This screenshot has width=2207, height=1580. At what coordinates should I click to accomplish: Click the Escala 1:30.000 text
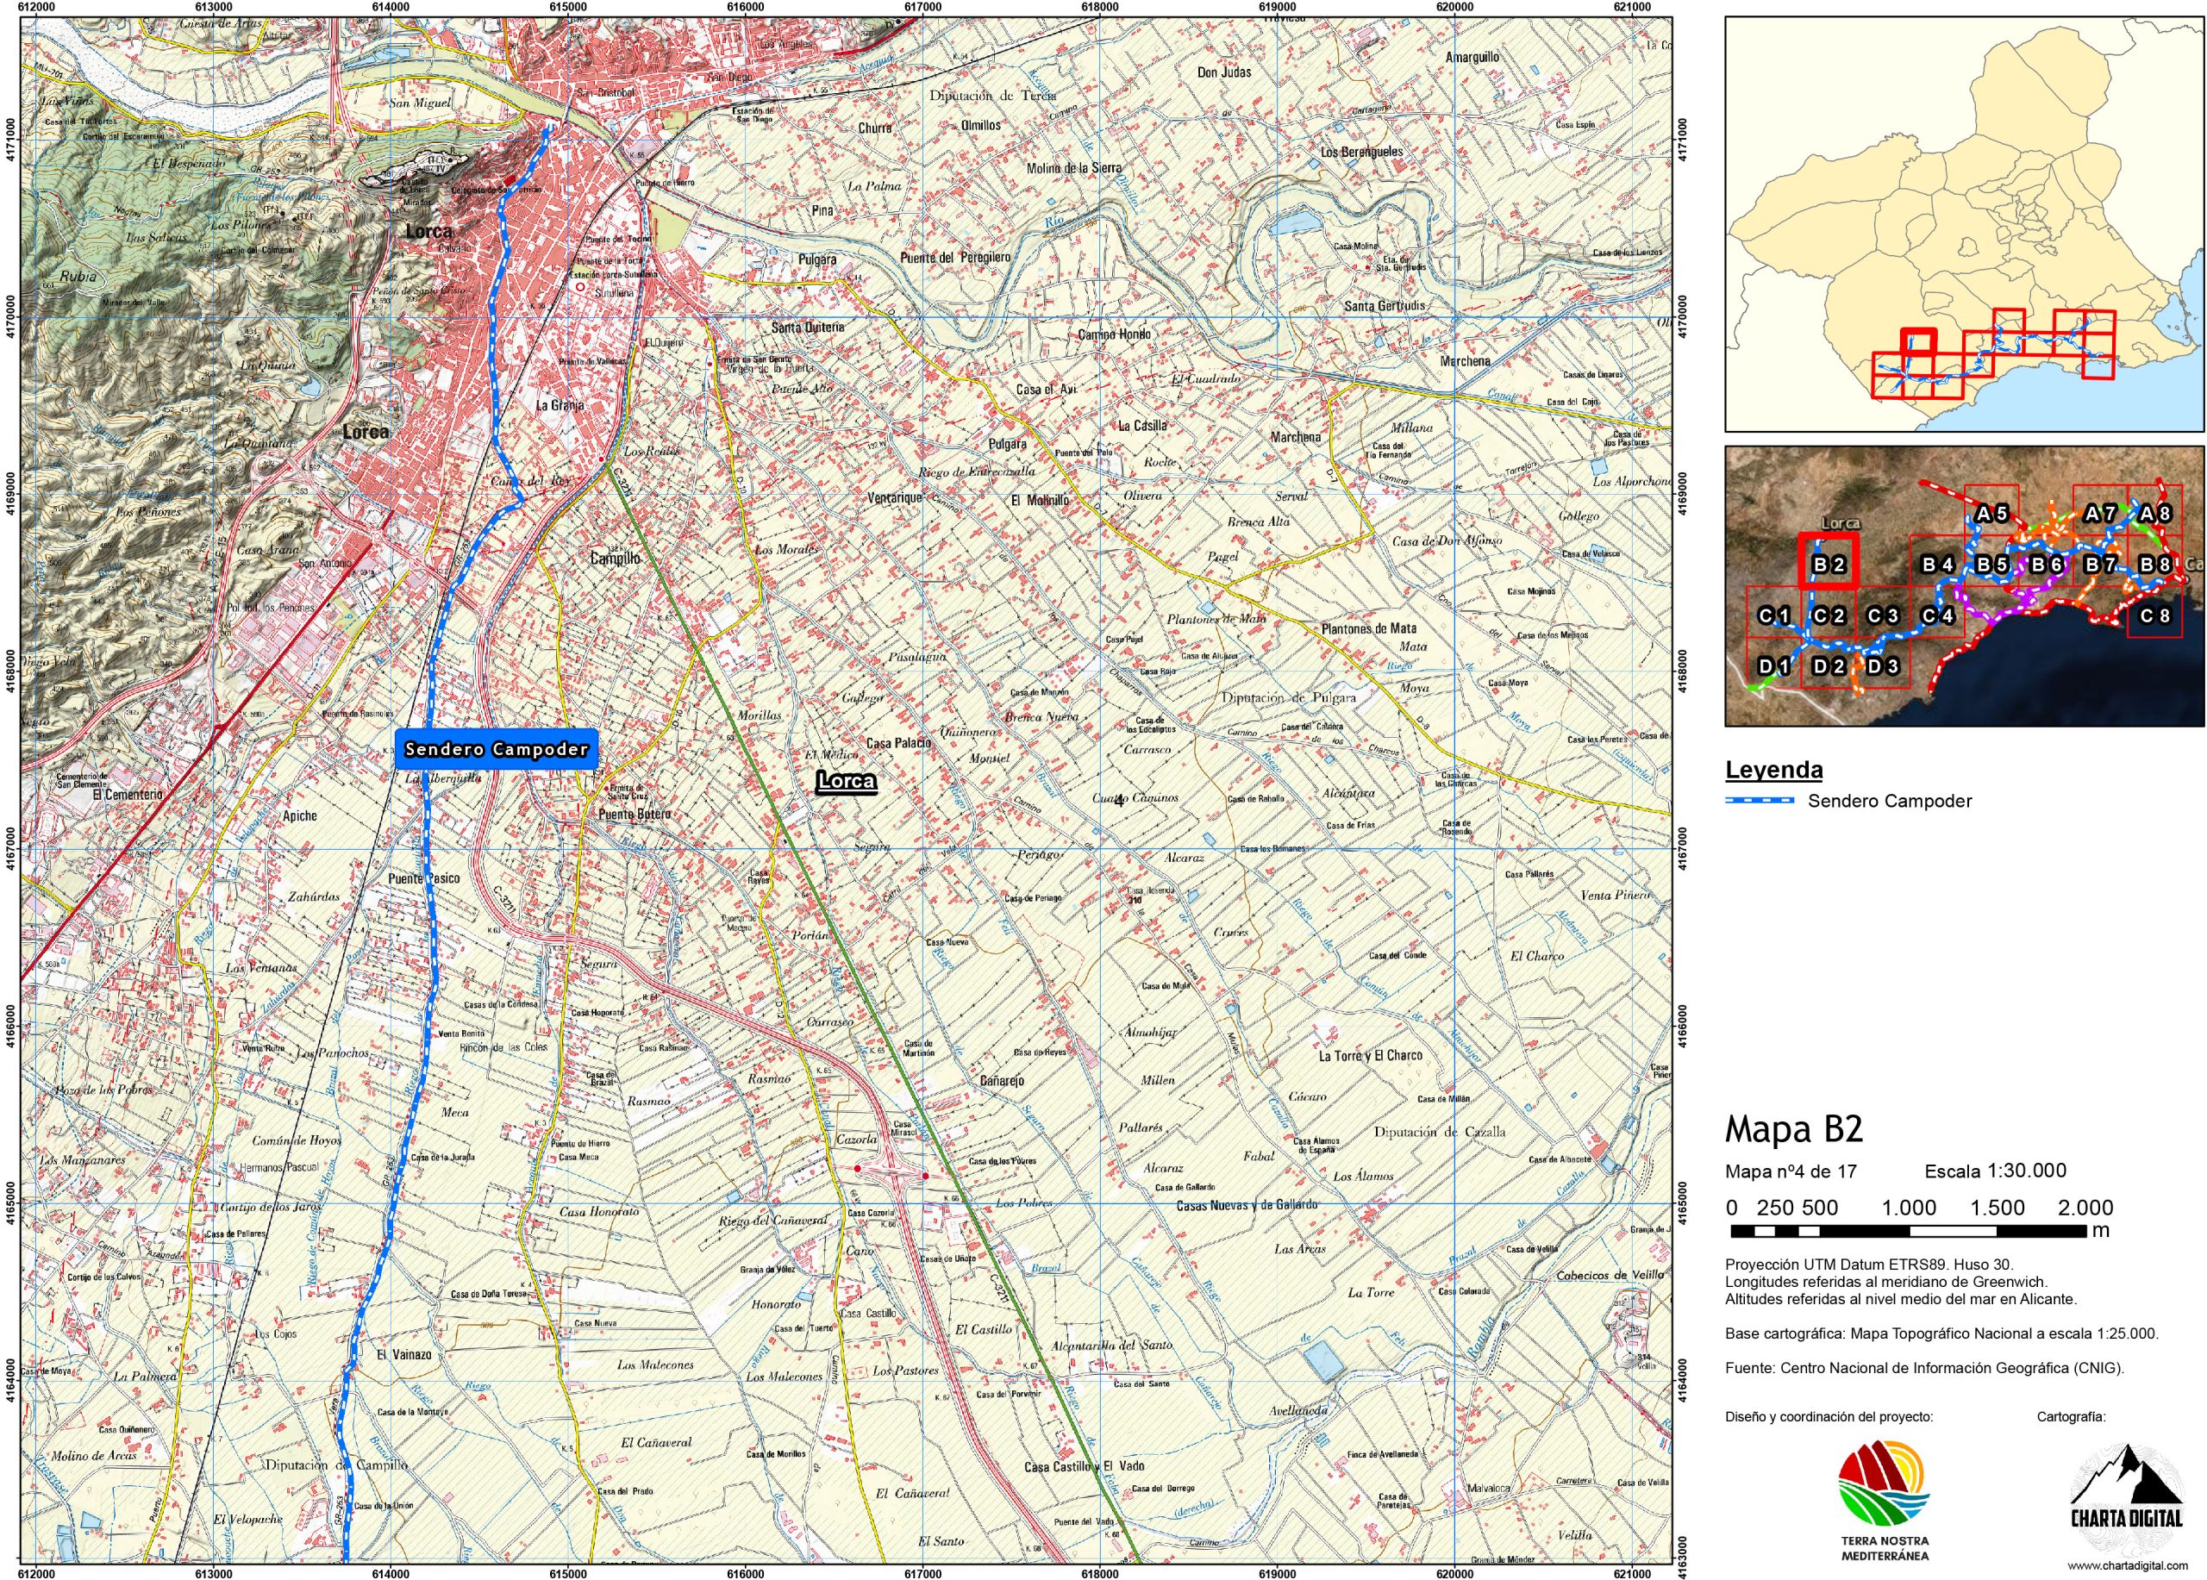[1995, 1171]
